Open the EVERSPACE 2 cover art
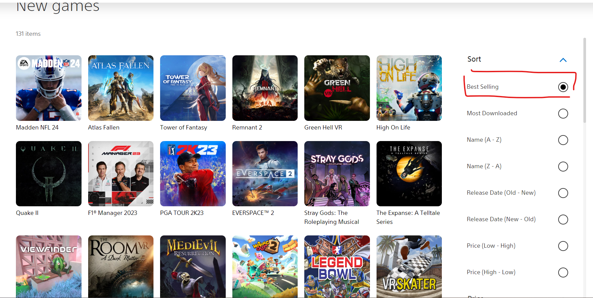 coord(265,174)
